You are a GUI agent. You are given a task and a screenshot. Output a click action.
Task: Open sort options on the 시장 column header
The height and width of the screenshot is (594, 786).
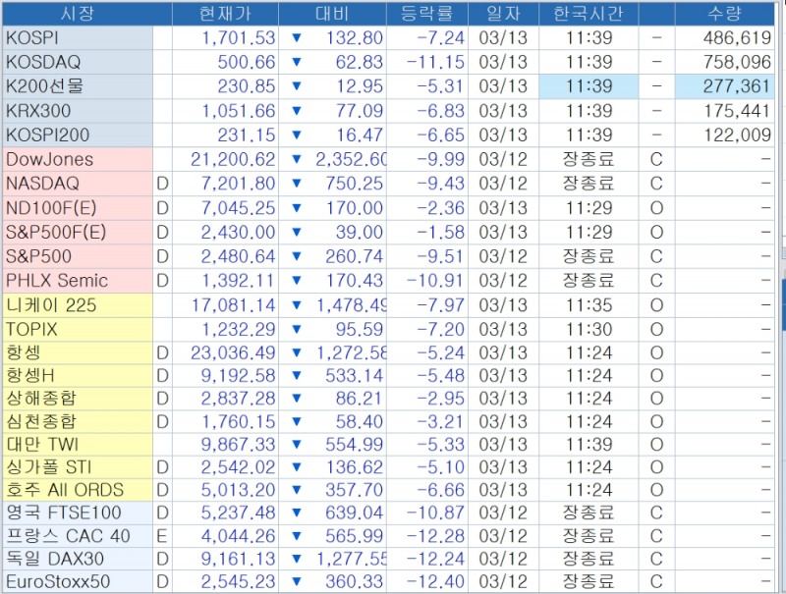pyautogui.click(x=77, y=14)
